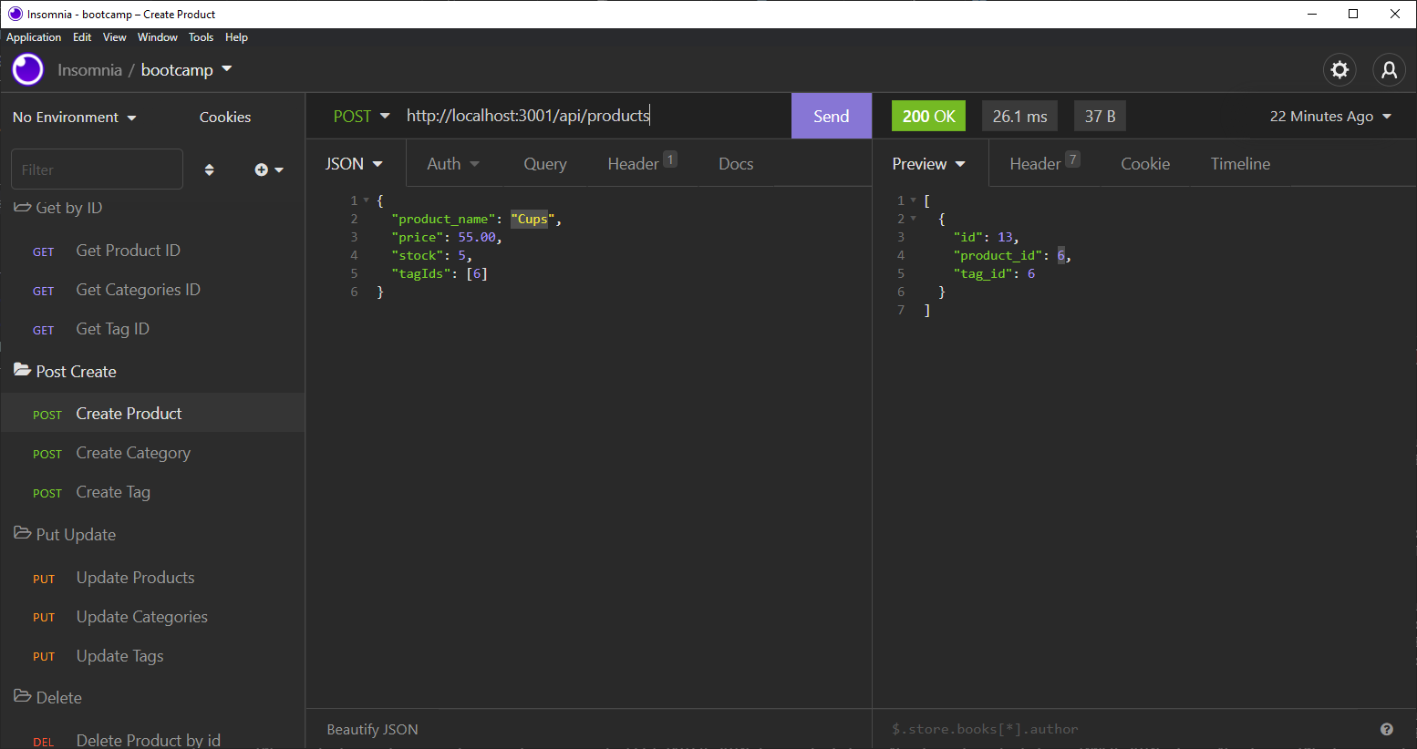
Task: Click the 26.1 ms response time tag
Action: point(1019,117)
